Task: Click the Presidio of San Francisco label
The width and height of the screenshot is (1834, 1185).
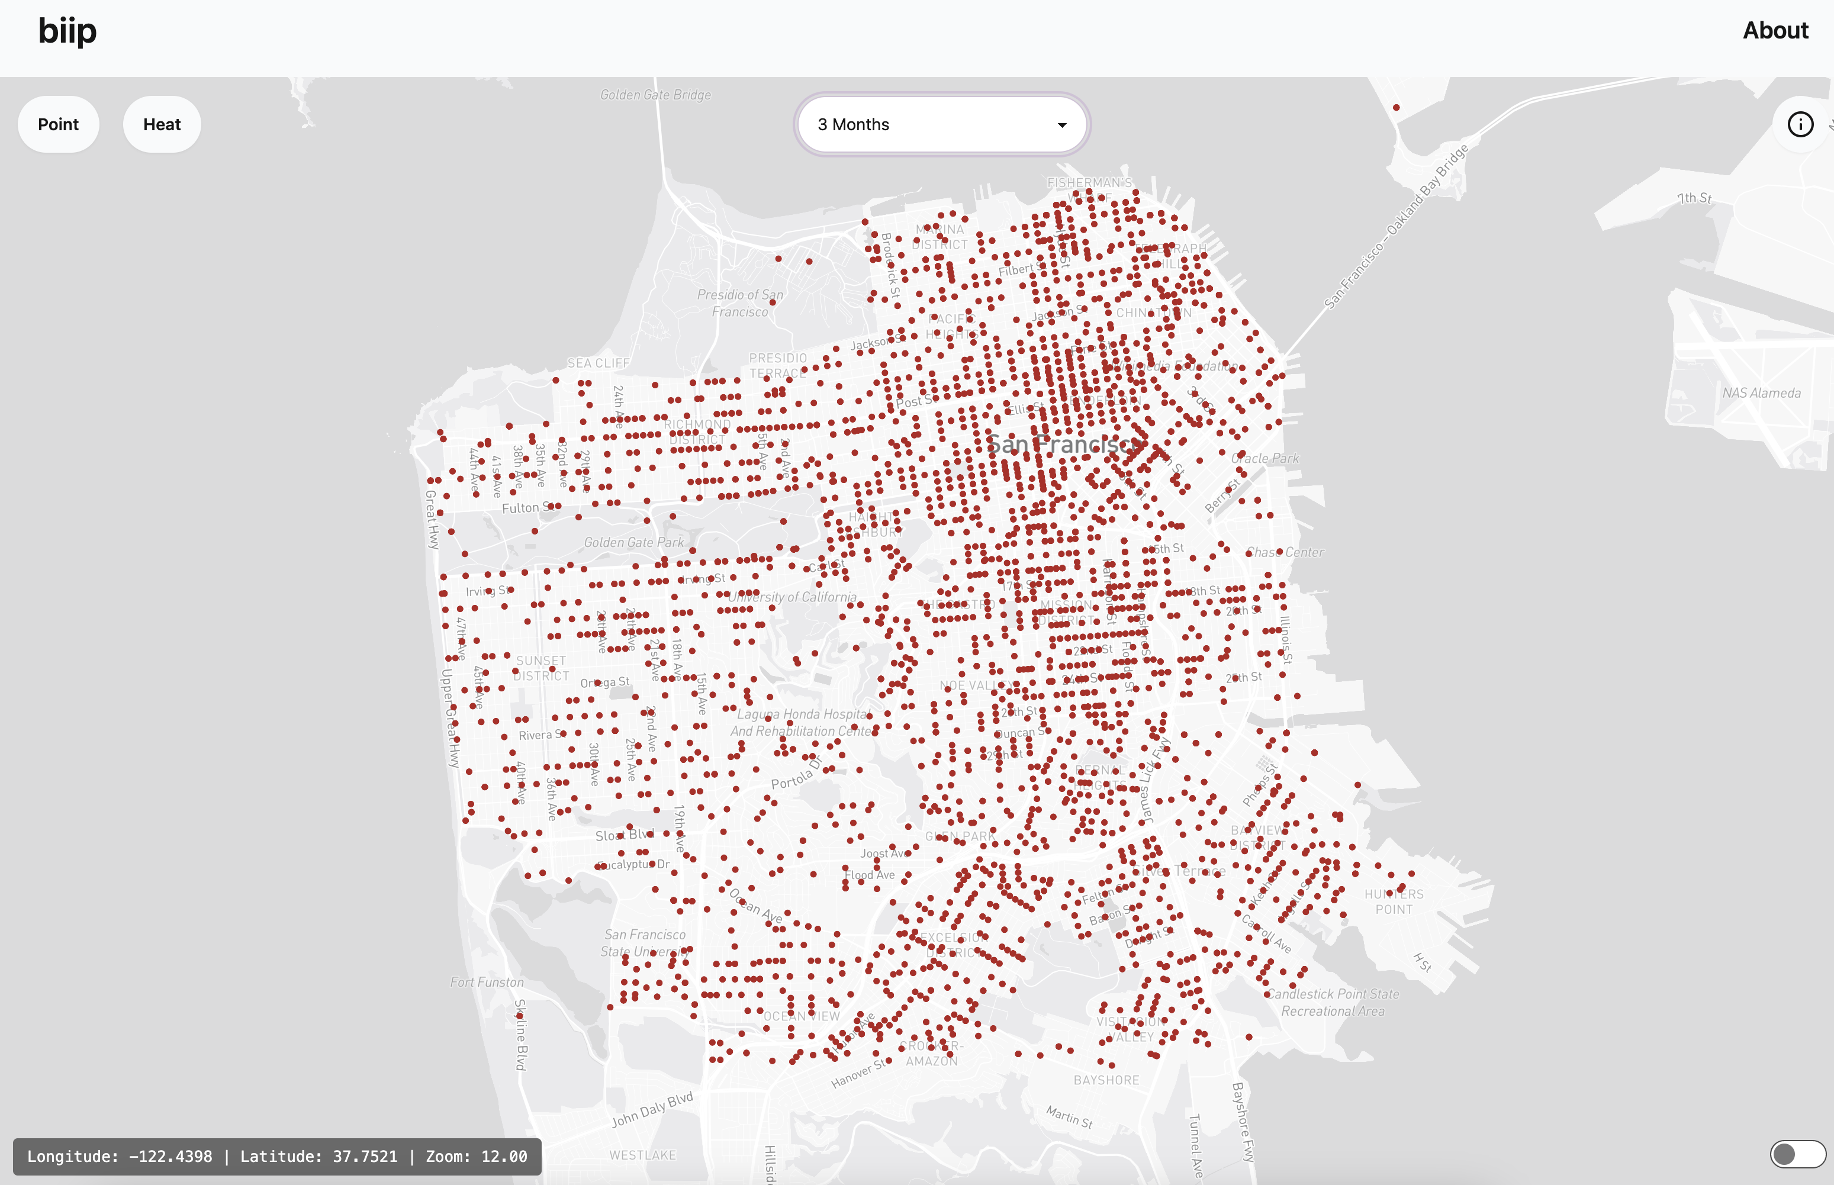Action: 739,303
